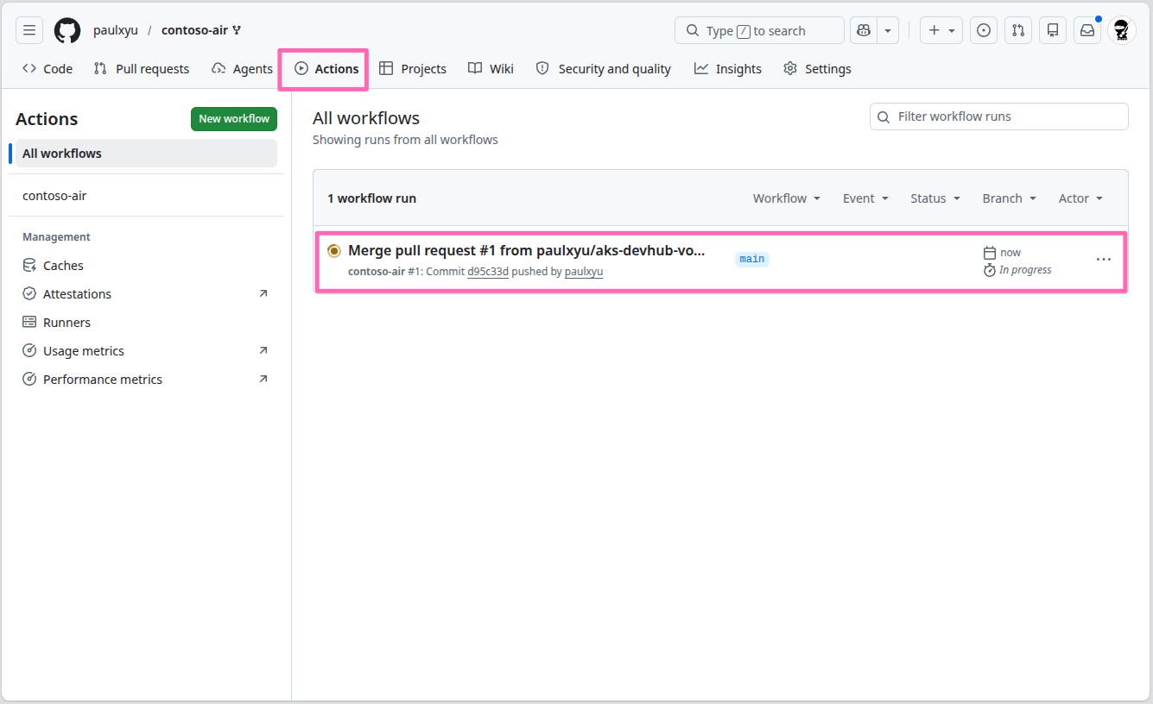Screen dimensions: 1153x704
Task: Open the Branch filter dropdown
Action: (x=1009, y=198)
